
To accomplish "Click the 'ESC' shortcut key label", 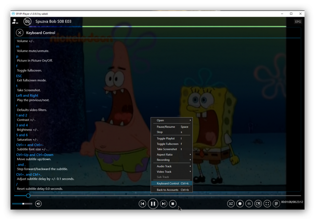I will tap(19, 76).
